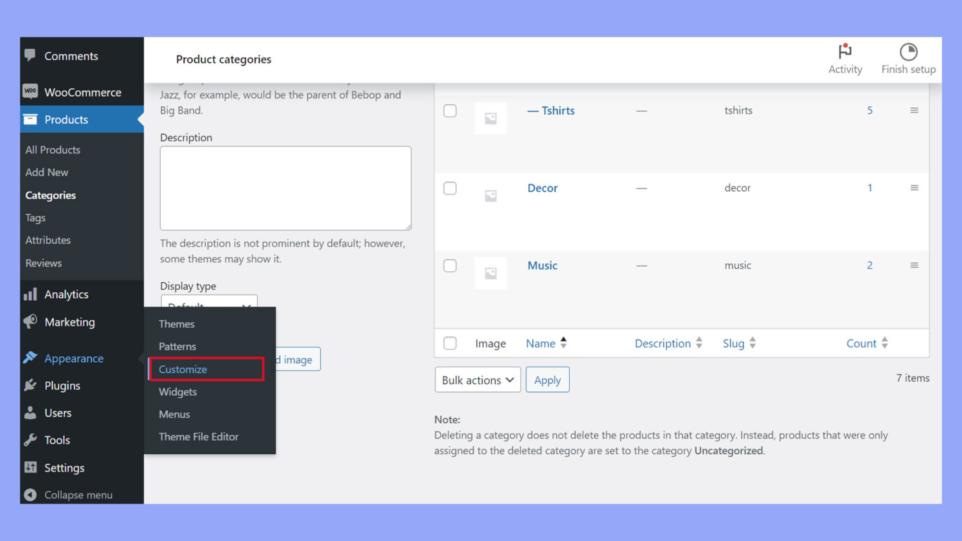The width and height of the screenshot is (962, 541).
Task: Open the Display type dropdown
Action: click(209, 305)
